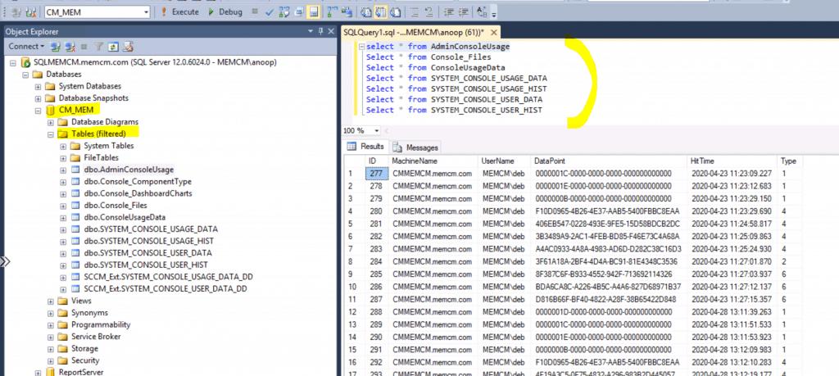This screenshot has height=376, width=839.
Task: Select the Results to File icon
Action: [396, 11]
